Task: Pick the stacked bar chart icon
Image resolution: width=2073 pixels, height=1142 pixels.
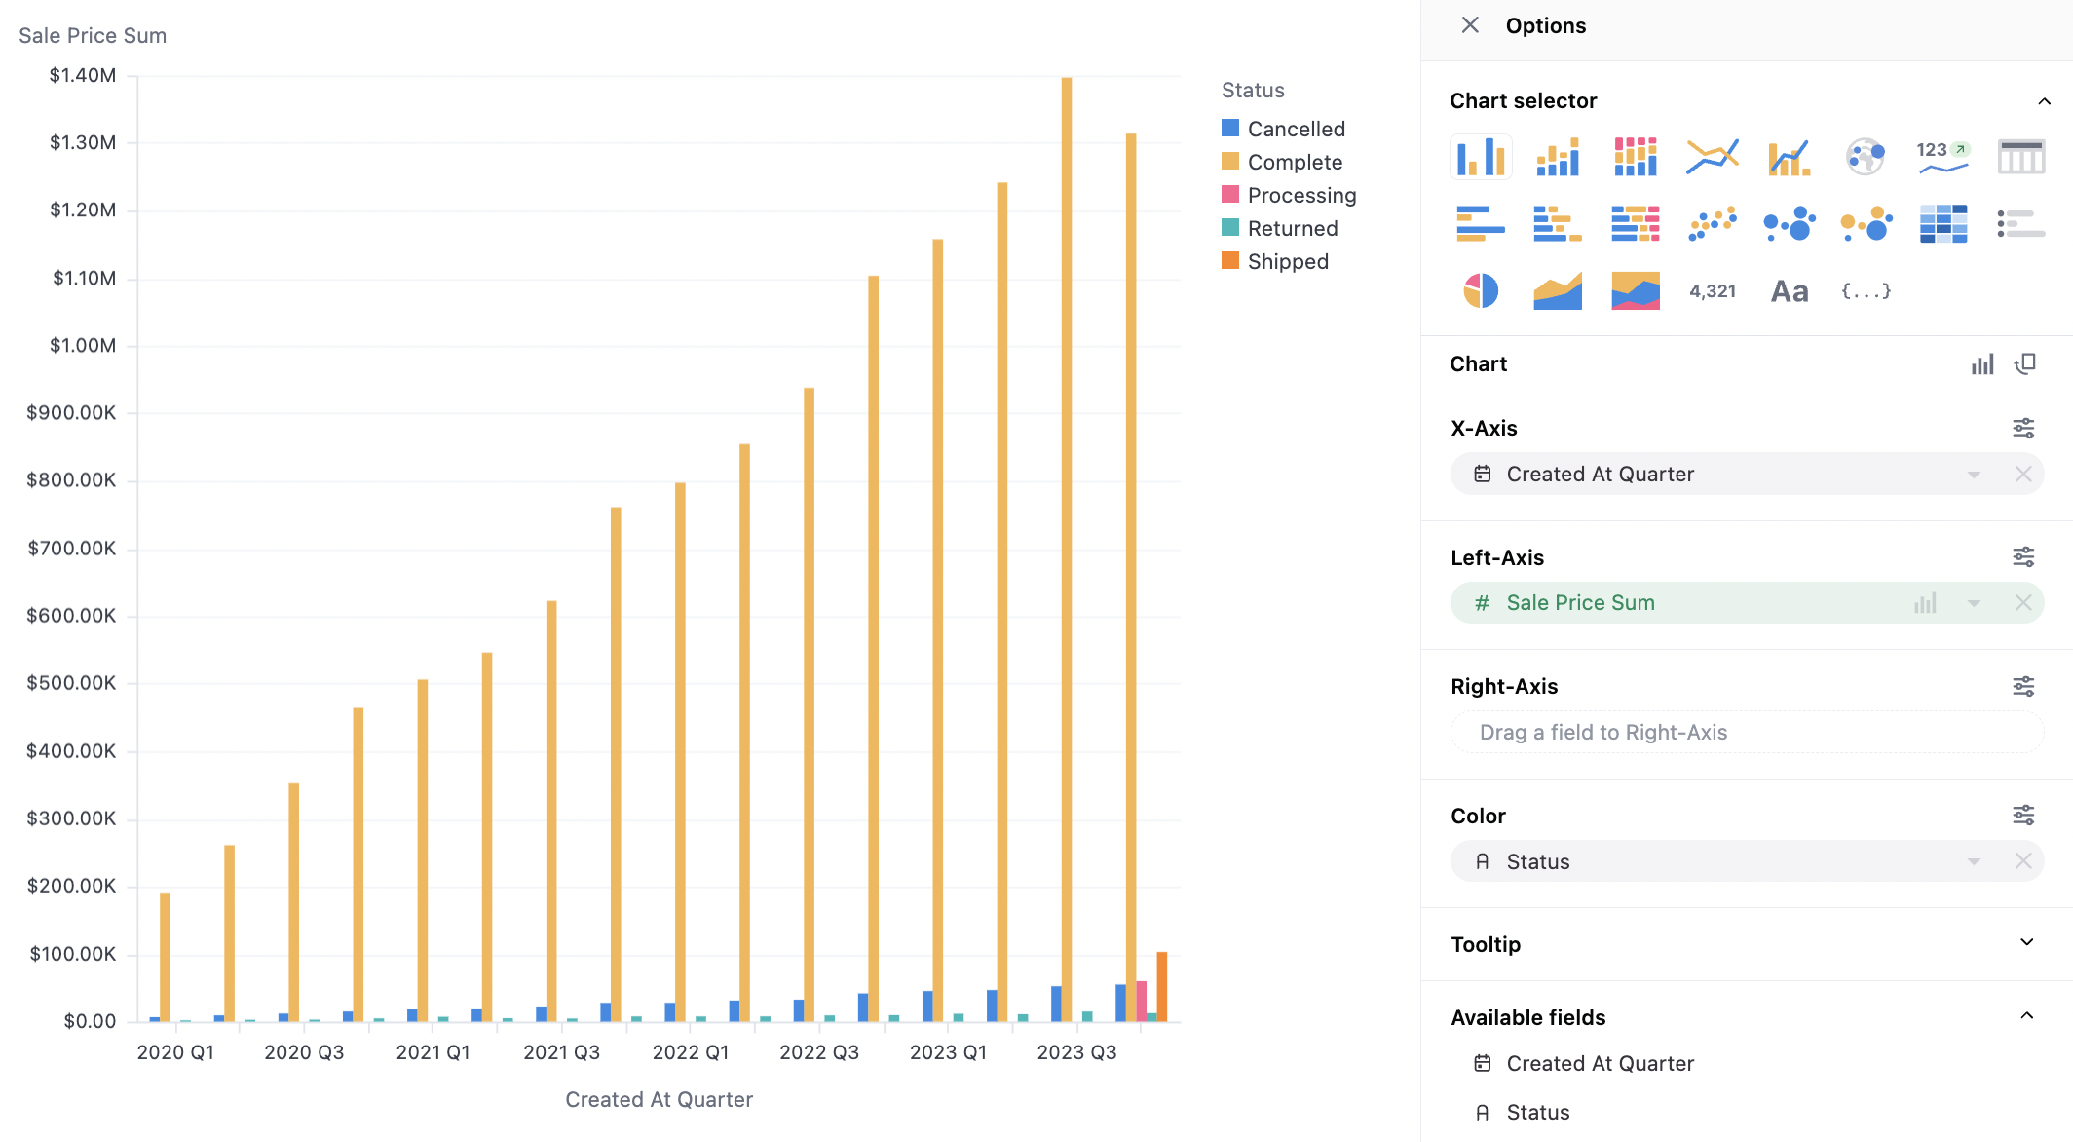Action: (x=1558, y=156)
